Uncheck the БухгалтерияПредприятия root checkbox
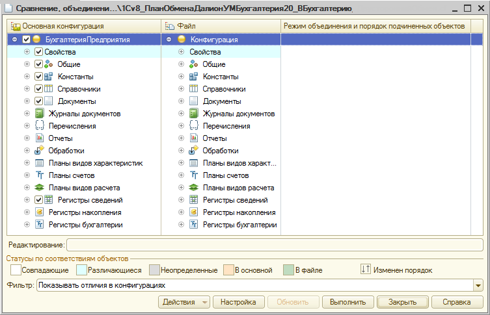The image size is (490, 315). (x=26, y=40)
